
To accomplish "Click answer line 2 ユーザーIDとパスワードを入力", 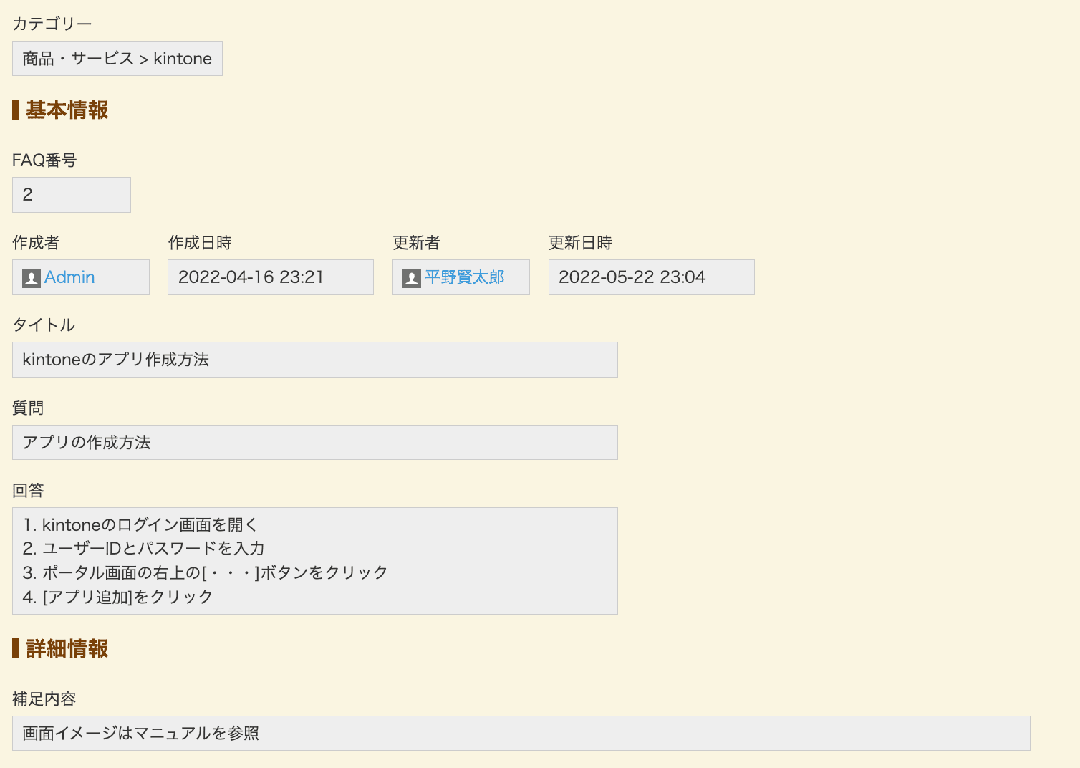I will (144, 549).
